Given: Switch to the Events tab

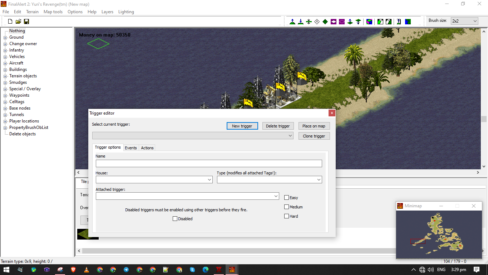Looking at the screenshot, I should (x=131, y=148).
